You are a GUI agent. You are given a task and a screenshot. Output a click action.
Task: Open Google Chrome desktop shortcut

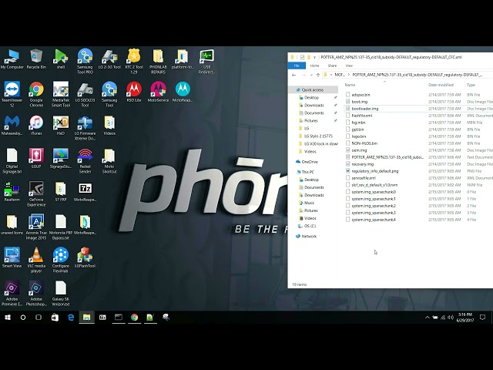tap(36, 94)
